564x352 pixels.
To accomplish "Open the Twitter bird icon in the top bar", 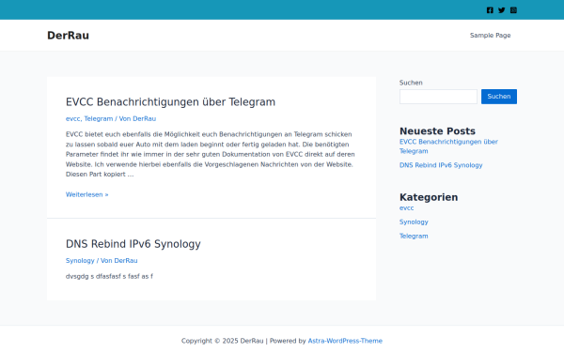I will [501, 10].
